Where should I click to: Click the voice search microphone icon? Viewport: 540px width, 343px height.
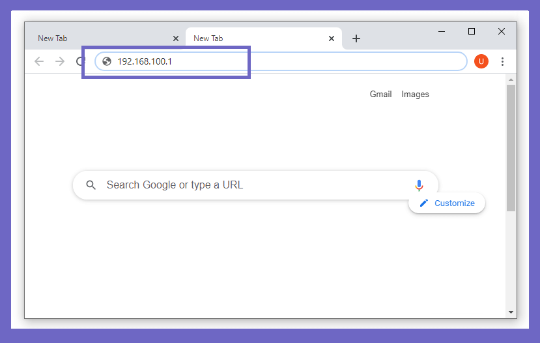point(419,185)
